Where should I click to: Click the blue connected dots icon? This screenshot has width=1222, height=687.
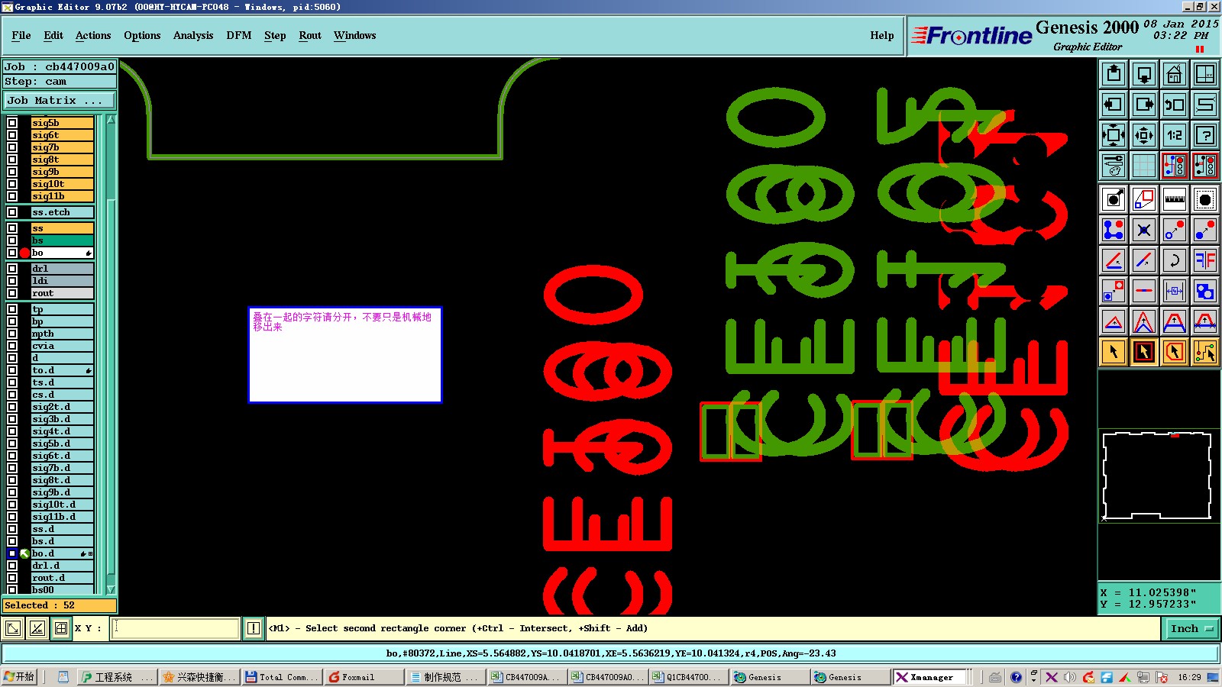[x=1114, y=230]
